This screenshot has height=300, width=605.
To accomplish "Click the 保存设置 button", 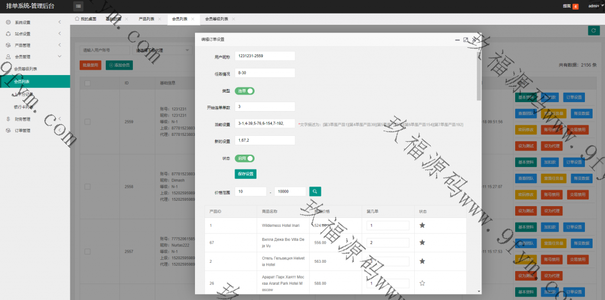I will (x=245, y=174).
